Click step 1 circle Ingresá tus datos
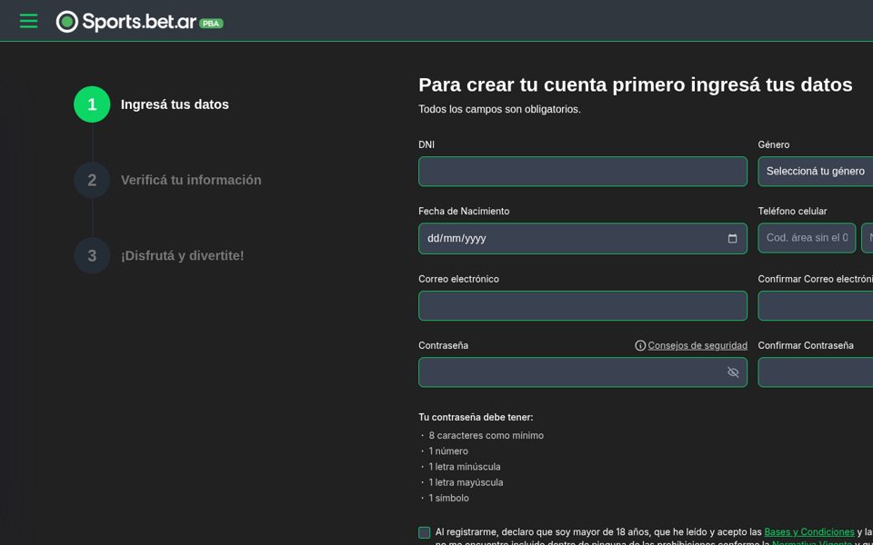Image resolution: width=873 pixels, height=545 pixels. (92, 104)
